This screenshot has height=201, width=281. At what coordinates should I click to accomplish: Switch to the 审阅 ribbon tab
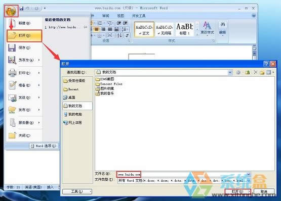coord(105,16)
